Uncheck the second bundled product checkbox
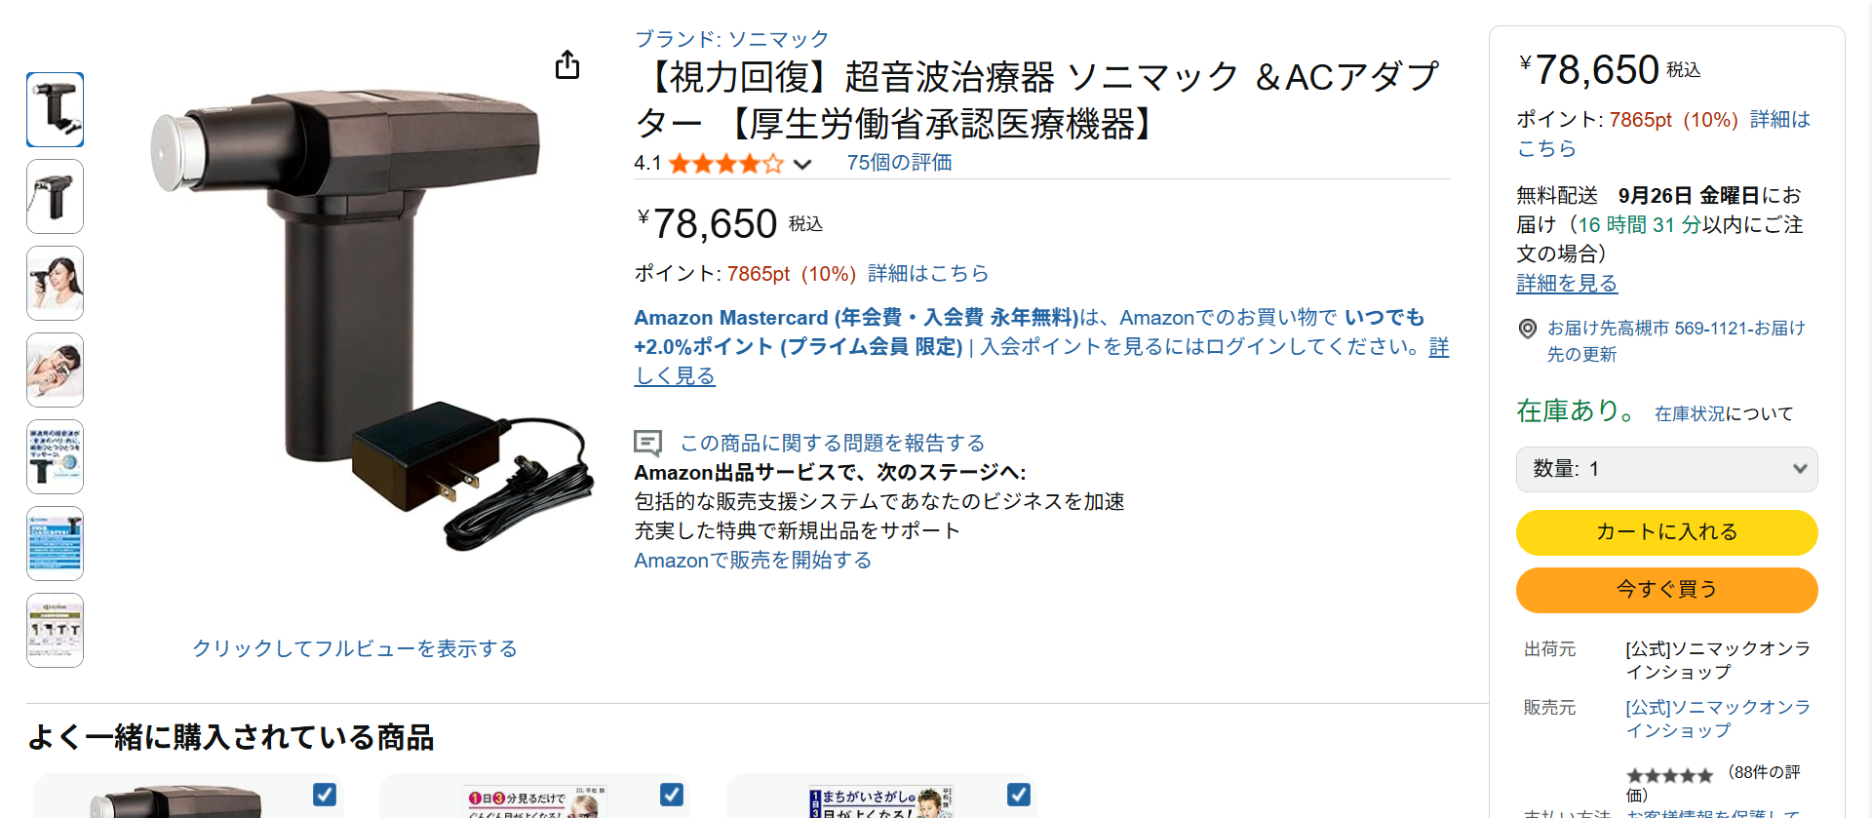 point(672,795)
